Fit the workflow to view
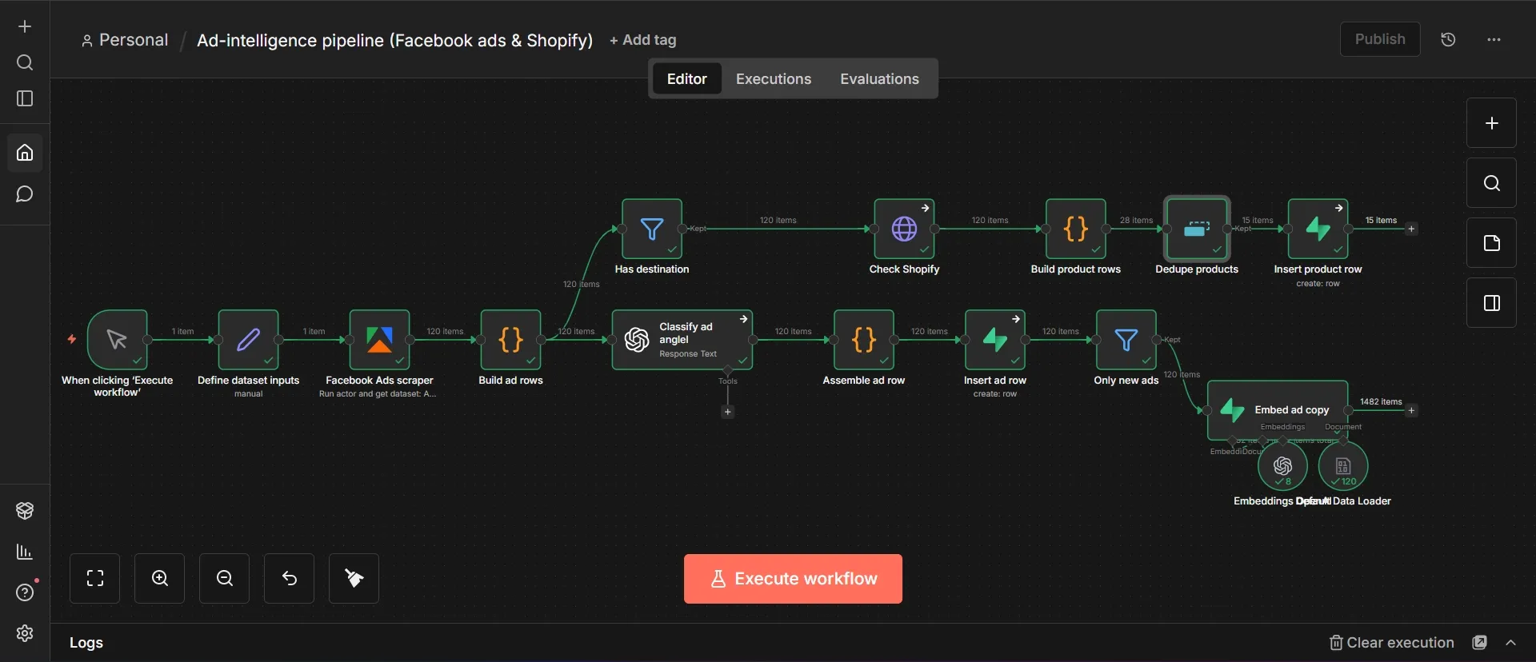 (95, 578)
